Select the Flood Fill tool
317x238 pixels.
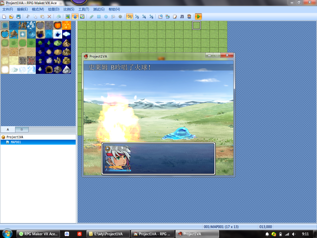pyautogui.click(x=113, y=17)
